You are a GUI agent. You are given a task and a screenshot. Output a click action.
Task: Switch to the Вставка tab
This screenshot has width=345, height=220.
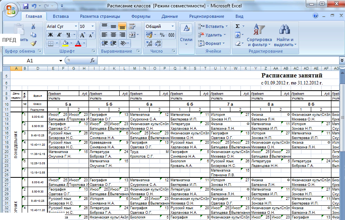point(61,16)
